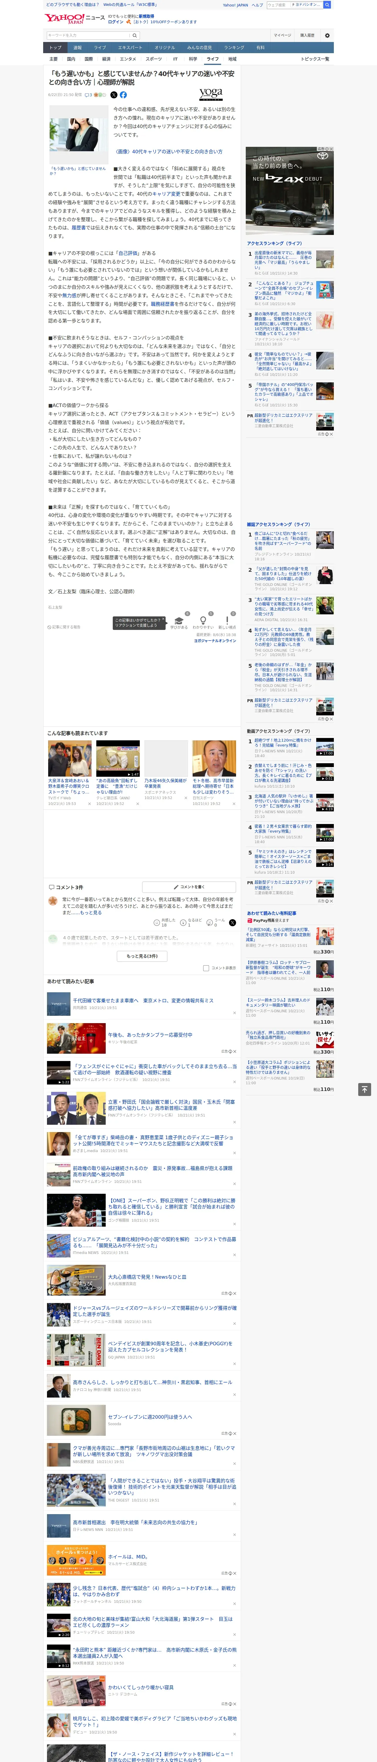Select the 速報 navigation tab
377x1762 pixels.
[x=77, y=48]
